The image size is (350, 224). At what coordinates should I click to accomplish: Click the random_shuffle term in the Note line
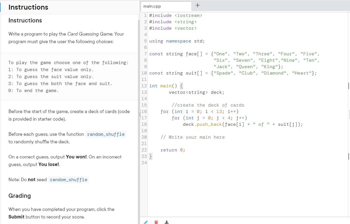pyautogui.click(x=68, y=180)
